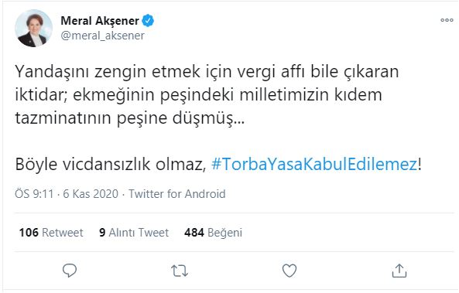Viewport: 459px width, 293px height.
Task: Click the 6 Kas 2020 date
Action: click(x=91, y=194)
